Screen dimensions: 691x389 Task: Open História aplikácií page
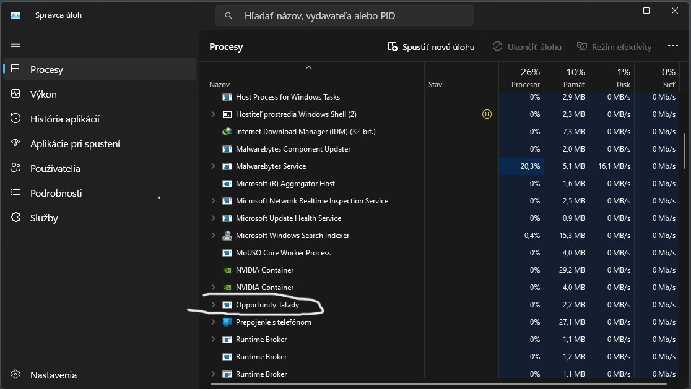point(100,118)
